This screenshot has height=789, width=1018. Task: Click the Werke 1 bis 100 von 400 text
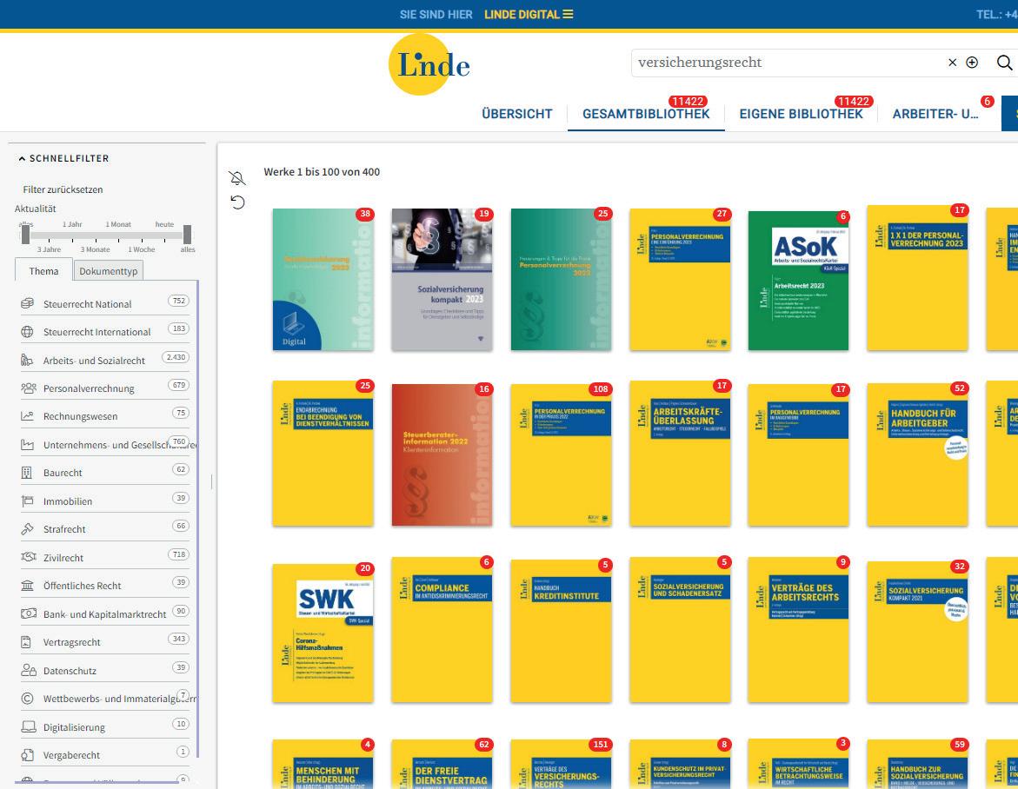tap(322, 172)
